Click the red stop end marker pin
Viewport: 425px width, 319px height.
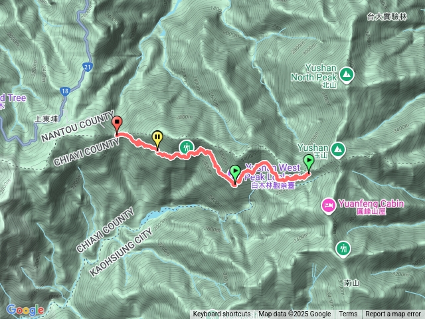[x=117, y=124]
